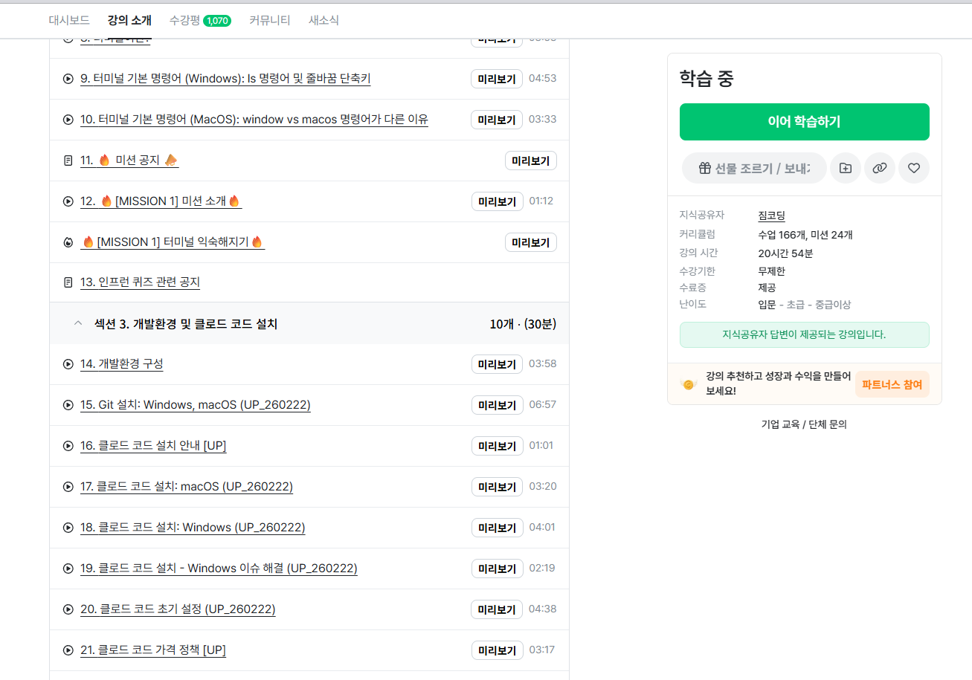The image size is (972, 680).
Task: Click 미리보기 for 21. 클로드 코드 가격 정책
Action: click(x=497, y=650)
